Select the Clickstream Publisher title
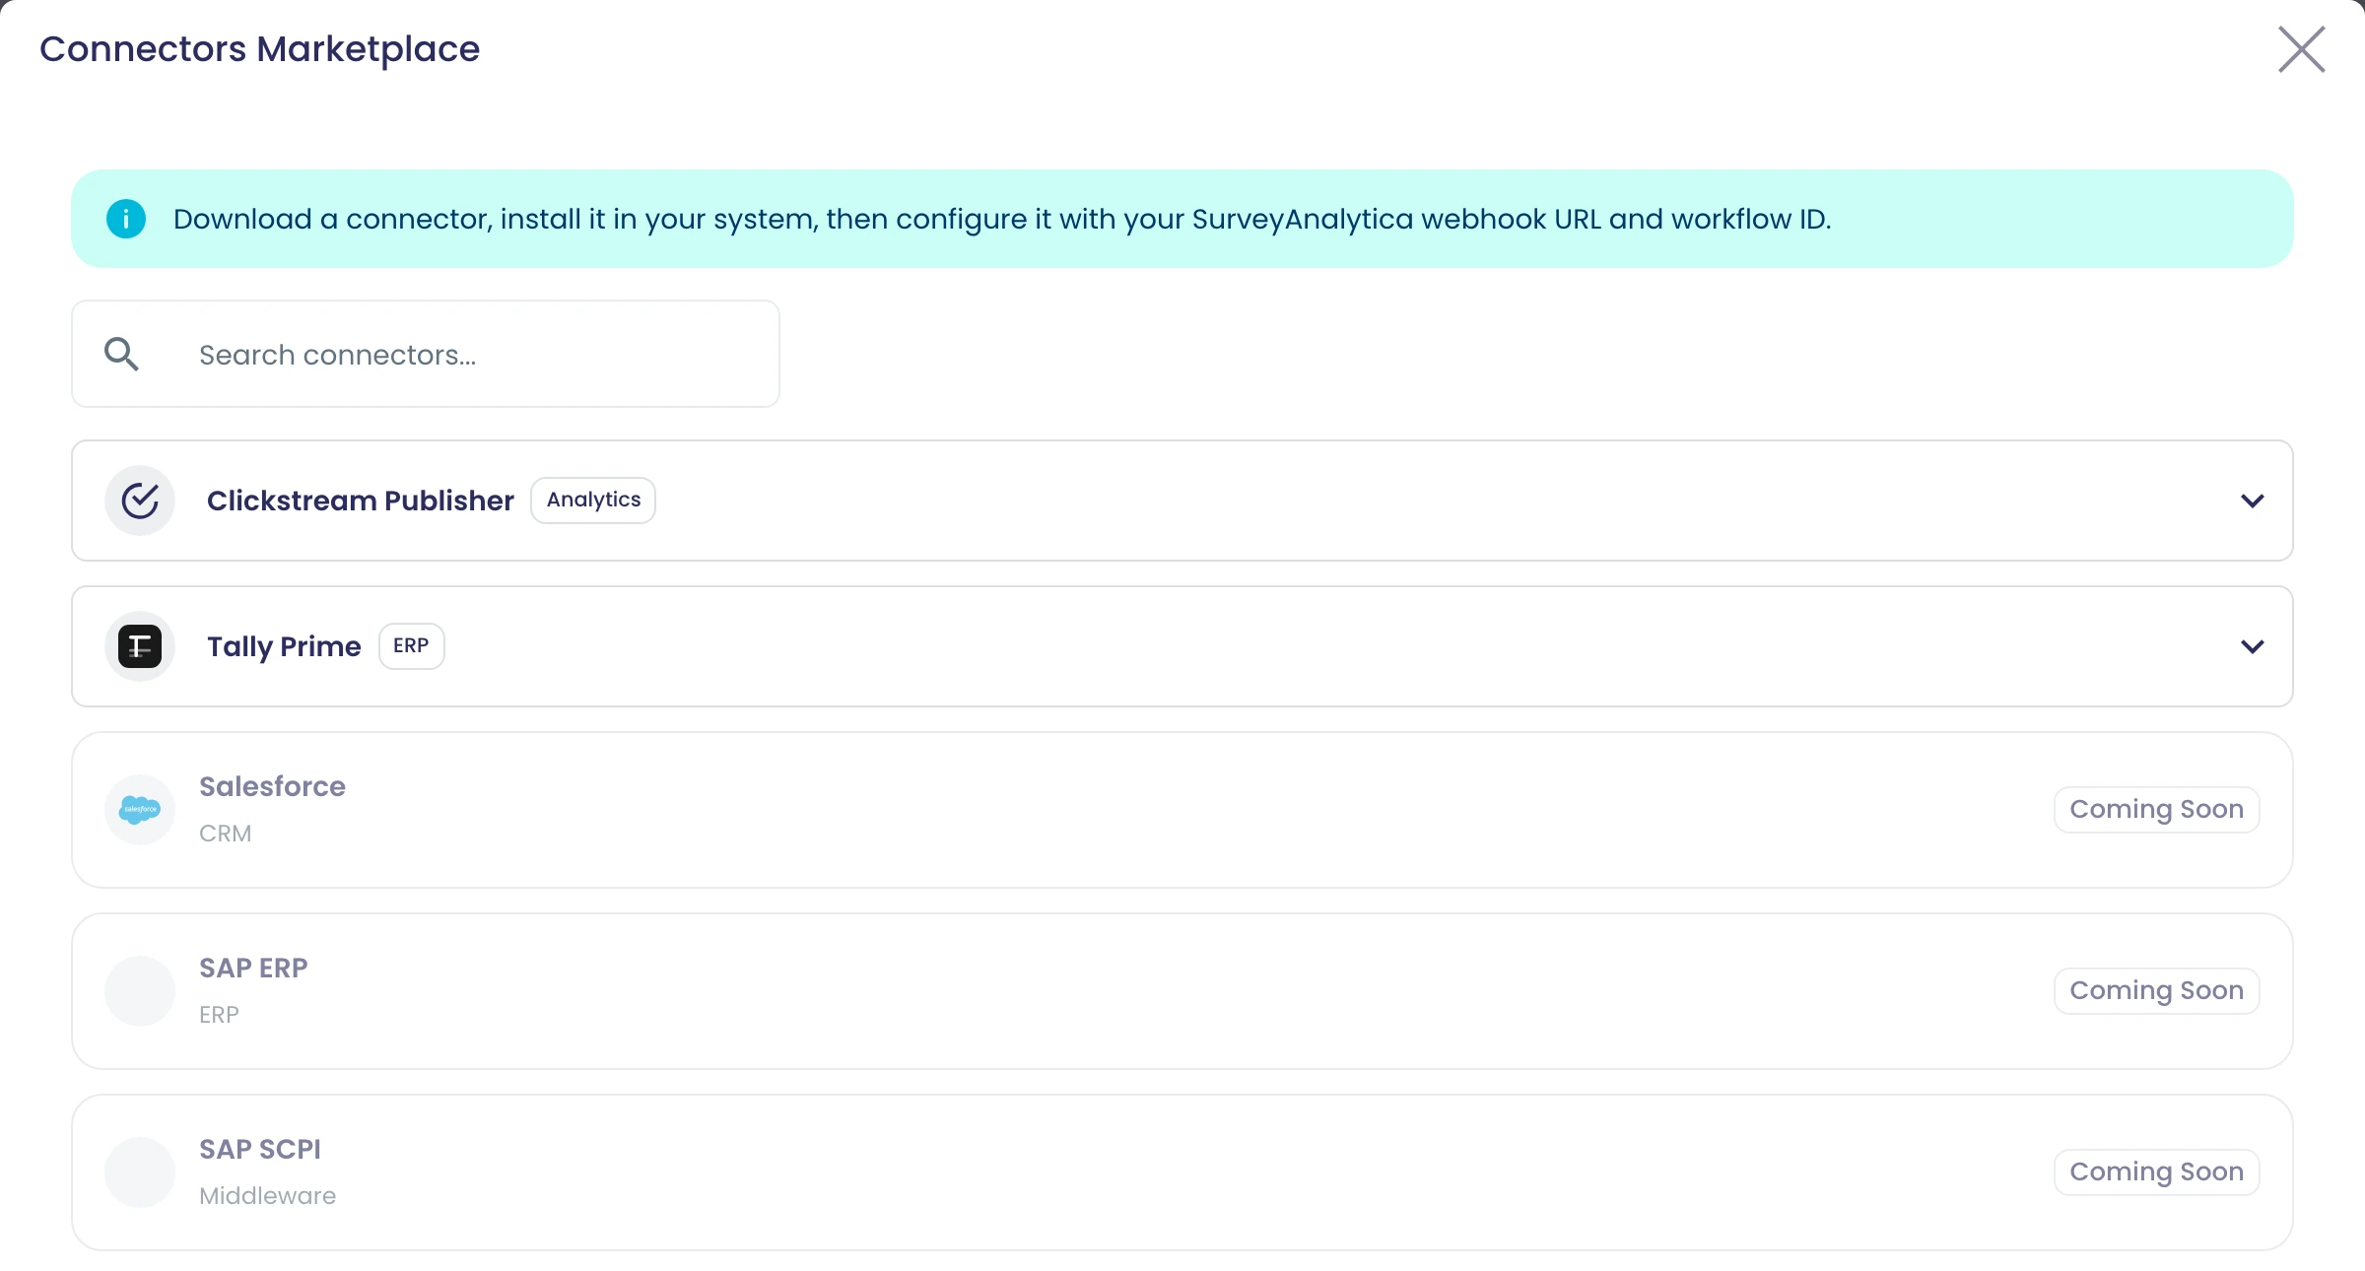This screenshot has height=1271, width=2365. [x=361, y=501]
